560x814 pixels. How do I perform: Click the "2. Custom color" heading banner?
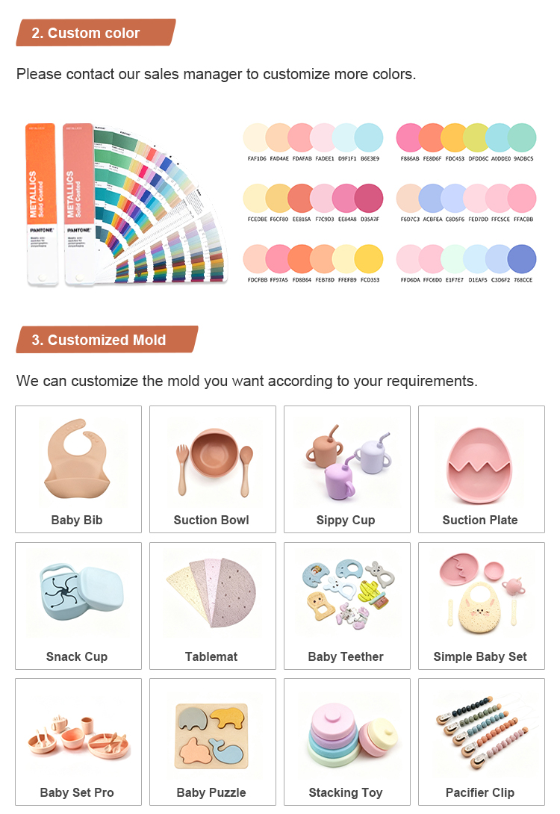(x=95, y=33)
